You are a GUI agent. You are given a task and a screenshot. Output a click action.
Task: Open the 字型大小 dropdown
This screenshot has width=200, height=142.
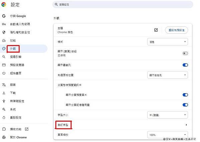pos(167,115)
